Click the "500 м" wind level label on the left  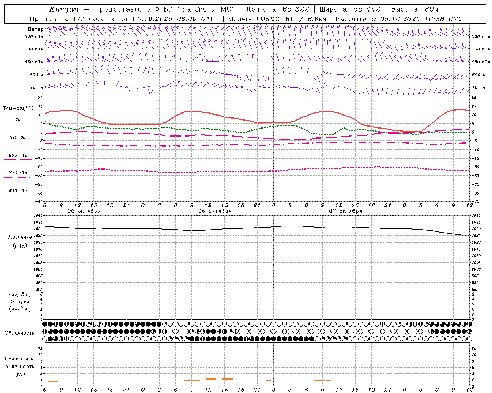point(37,75)
